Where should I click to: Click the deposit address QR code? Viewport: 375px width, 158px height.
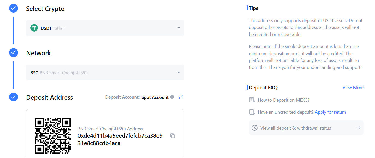(53, 136)
